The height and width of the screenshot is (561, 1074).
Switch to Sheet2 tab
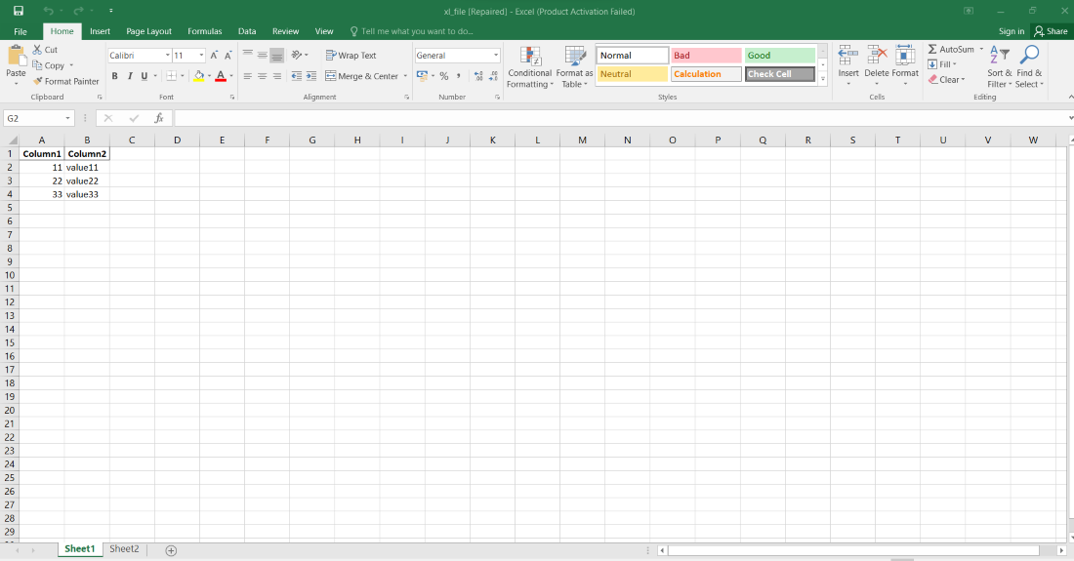(124, 548)
